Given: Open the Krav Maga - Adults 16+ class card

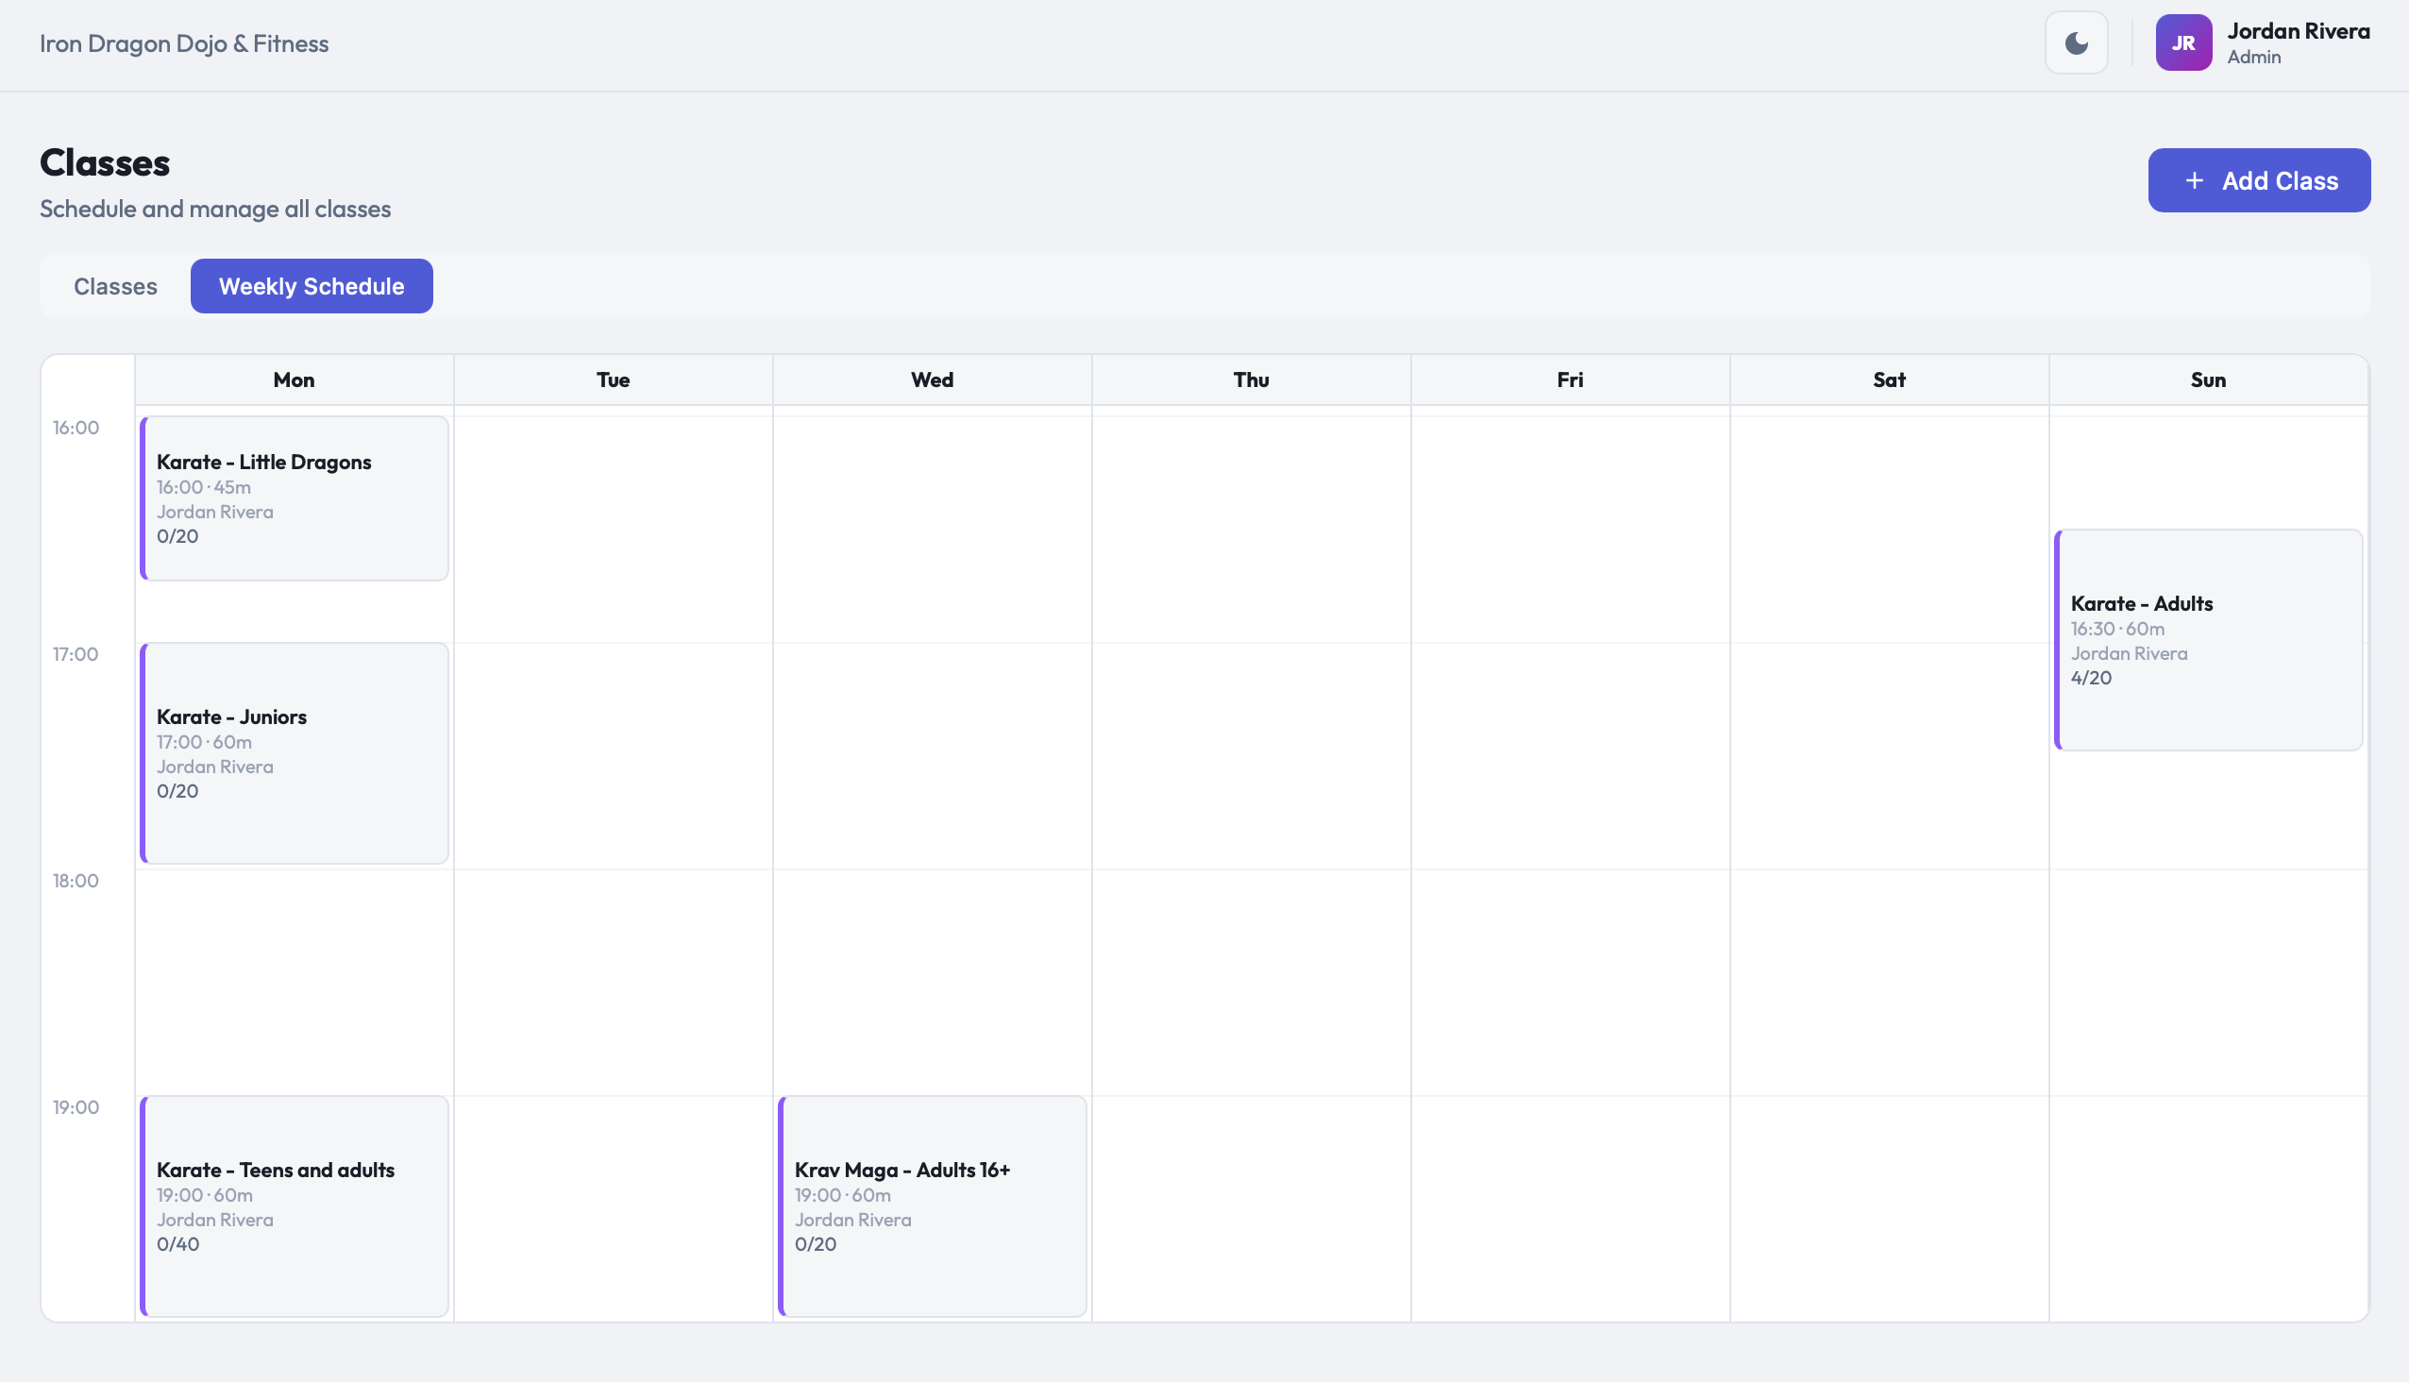Looking at the screenshot, I should click(x=933, y=1205).
